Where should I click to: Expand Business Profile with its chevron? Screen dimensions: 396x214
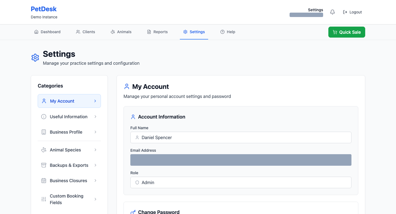(95, 132)
